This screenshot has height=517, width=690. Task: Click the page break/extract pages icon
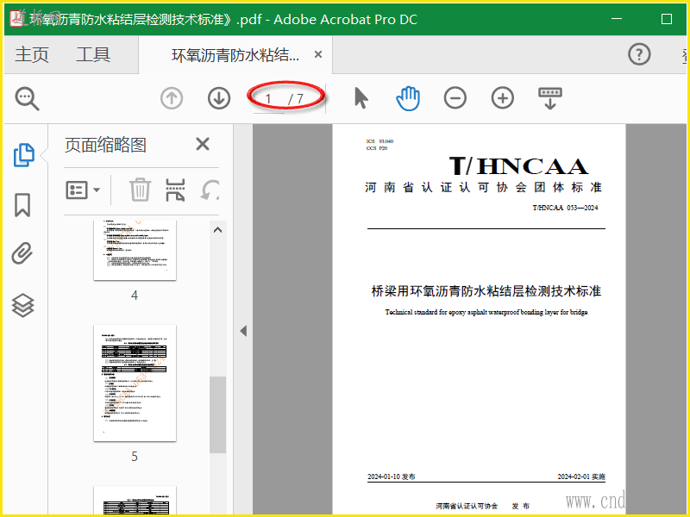click(175, 190)
